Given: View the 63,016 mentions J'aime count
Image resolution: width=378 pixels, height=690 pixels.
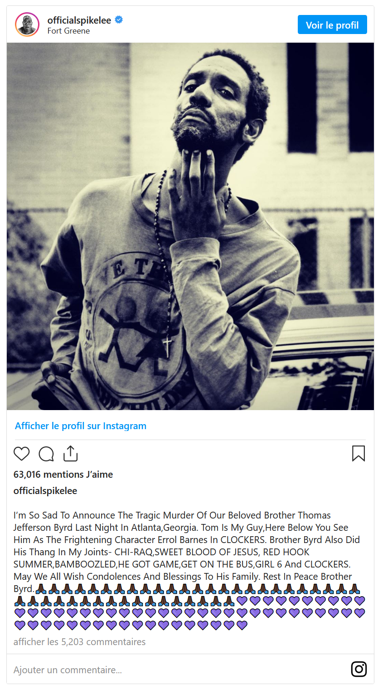Looking at the screenshot, I should point(63,475).
